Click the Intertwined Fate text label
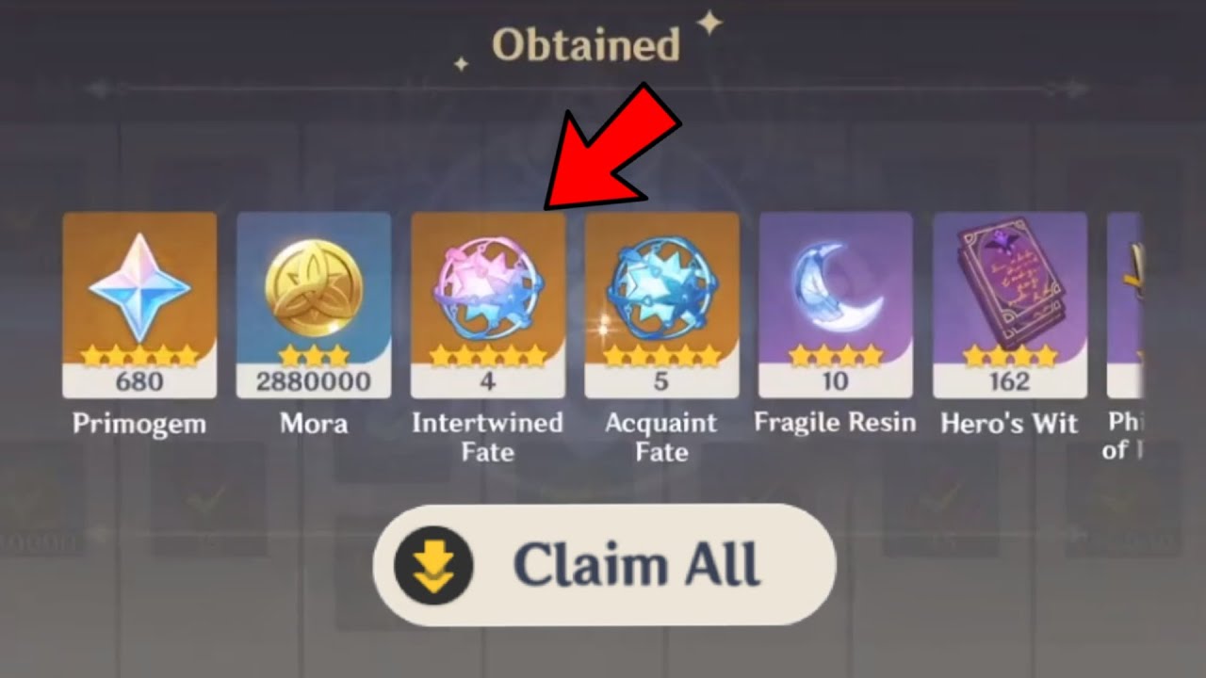The height and width of the screenshot is (678, 1206). pos(488,437)
